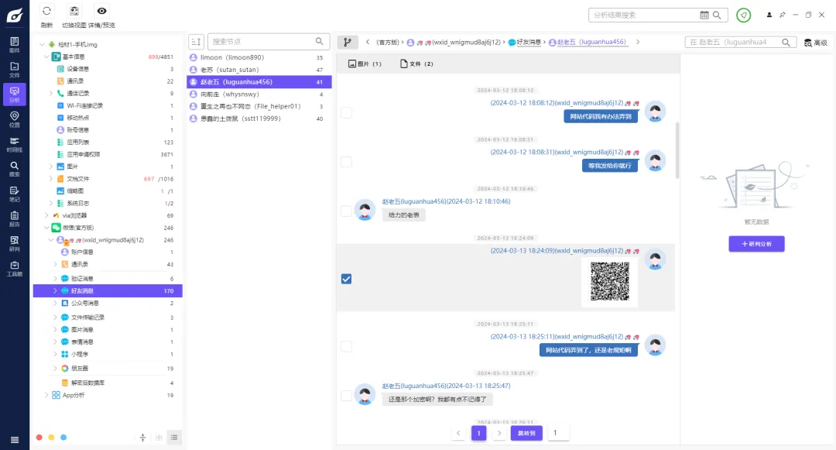
Task: Click the 刷新 refresh icon
Action: pyautogui.click(x=46, y=12)
